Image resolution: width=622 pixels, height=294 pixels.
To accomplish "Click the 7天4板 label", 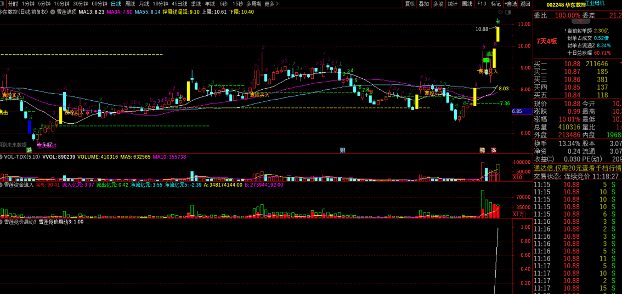I will point(547,41).
